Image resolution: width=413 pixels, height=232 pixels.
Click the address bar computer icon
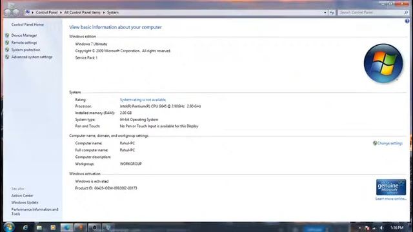pyautogui.click(x=28, y=12)
